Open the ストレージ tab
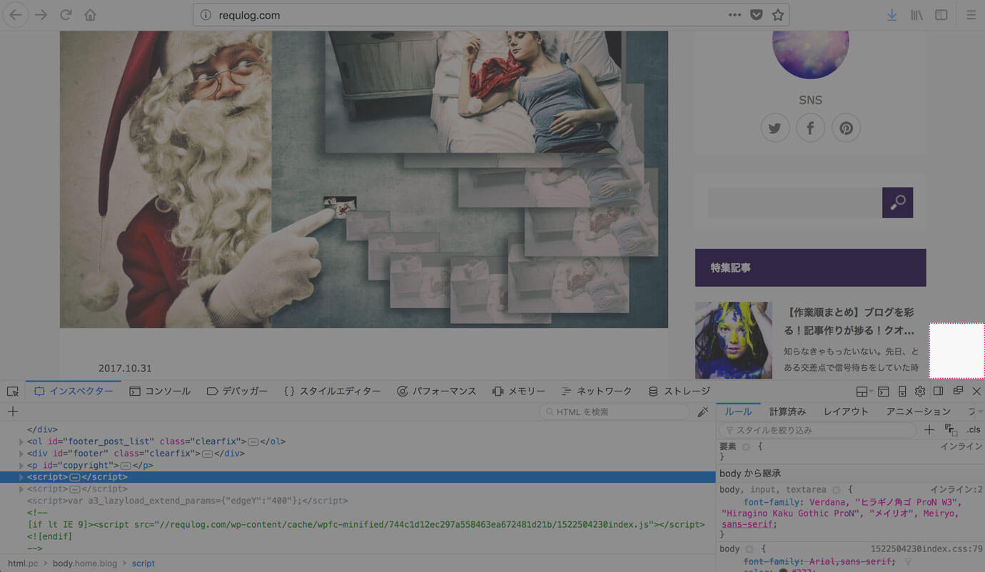 click(x=679, y=391)
